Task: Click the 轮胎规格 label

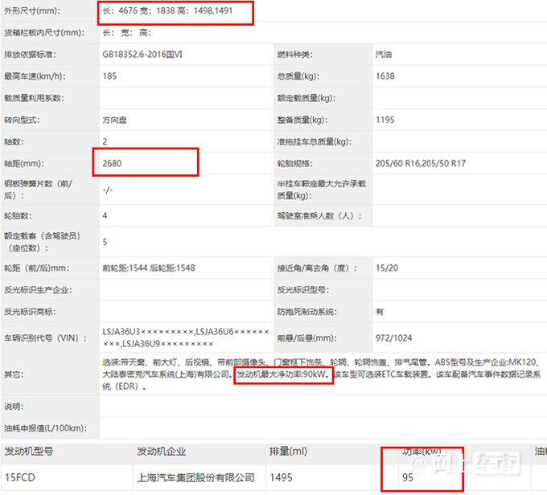Action: (294, 163)
